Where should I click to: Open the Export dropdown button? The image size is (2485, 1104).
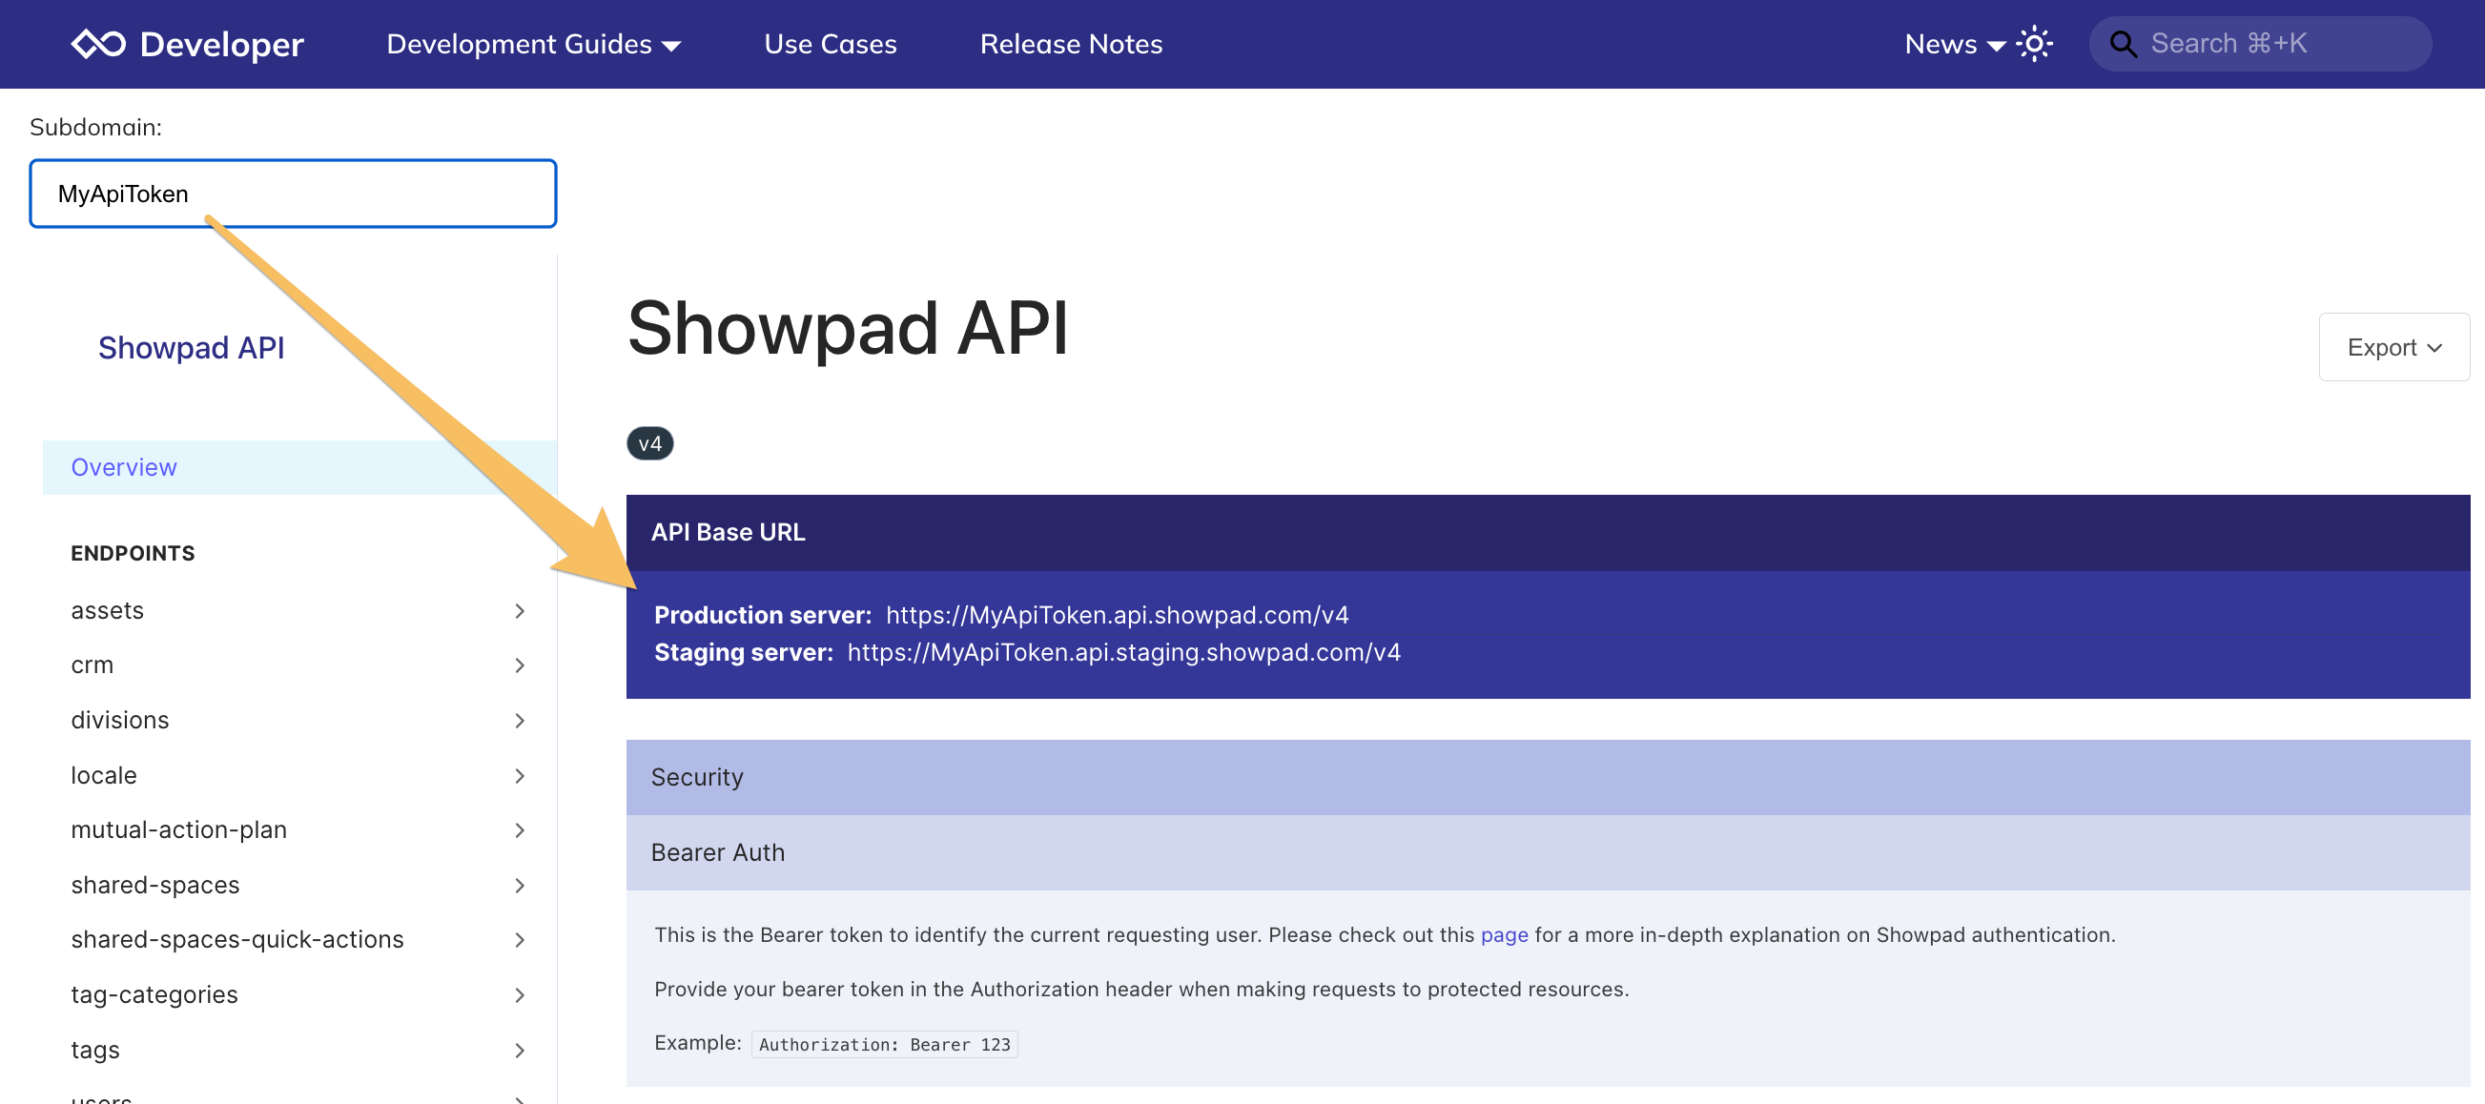pos(2393,347)
